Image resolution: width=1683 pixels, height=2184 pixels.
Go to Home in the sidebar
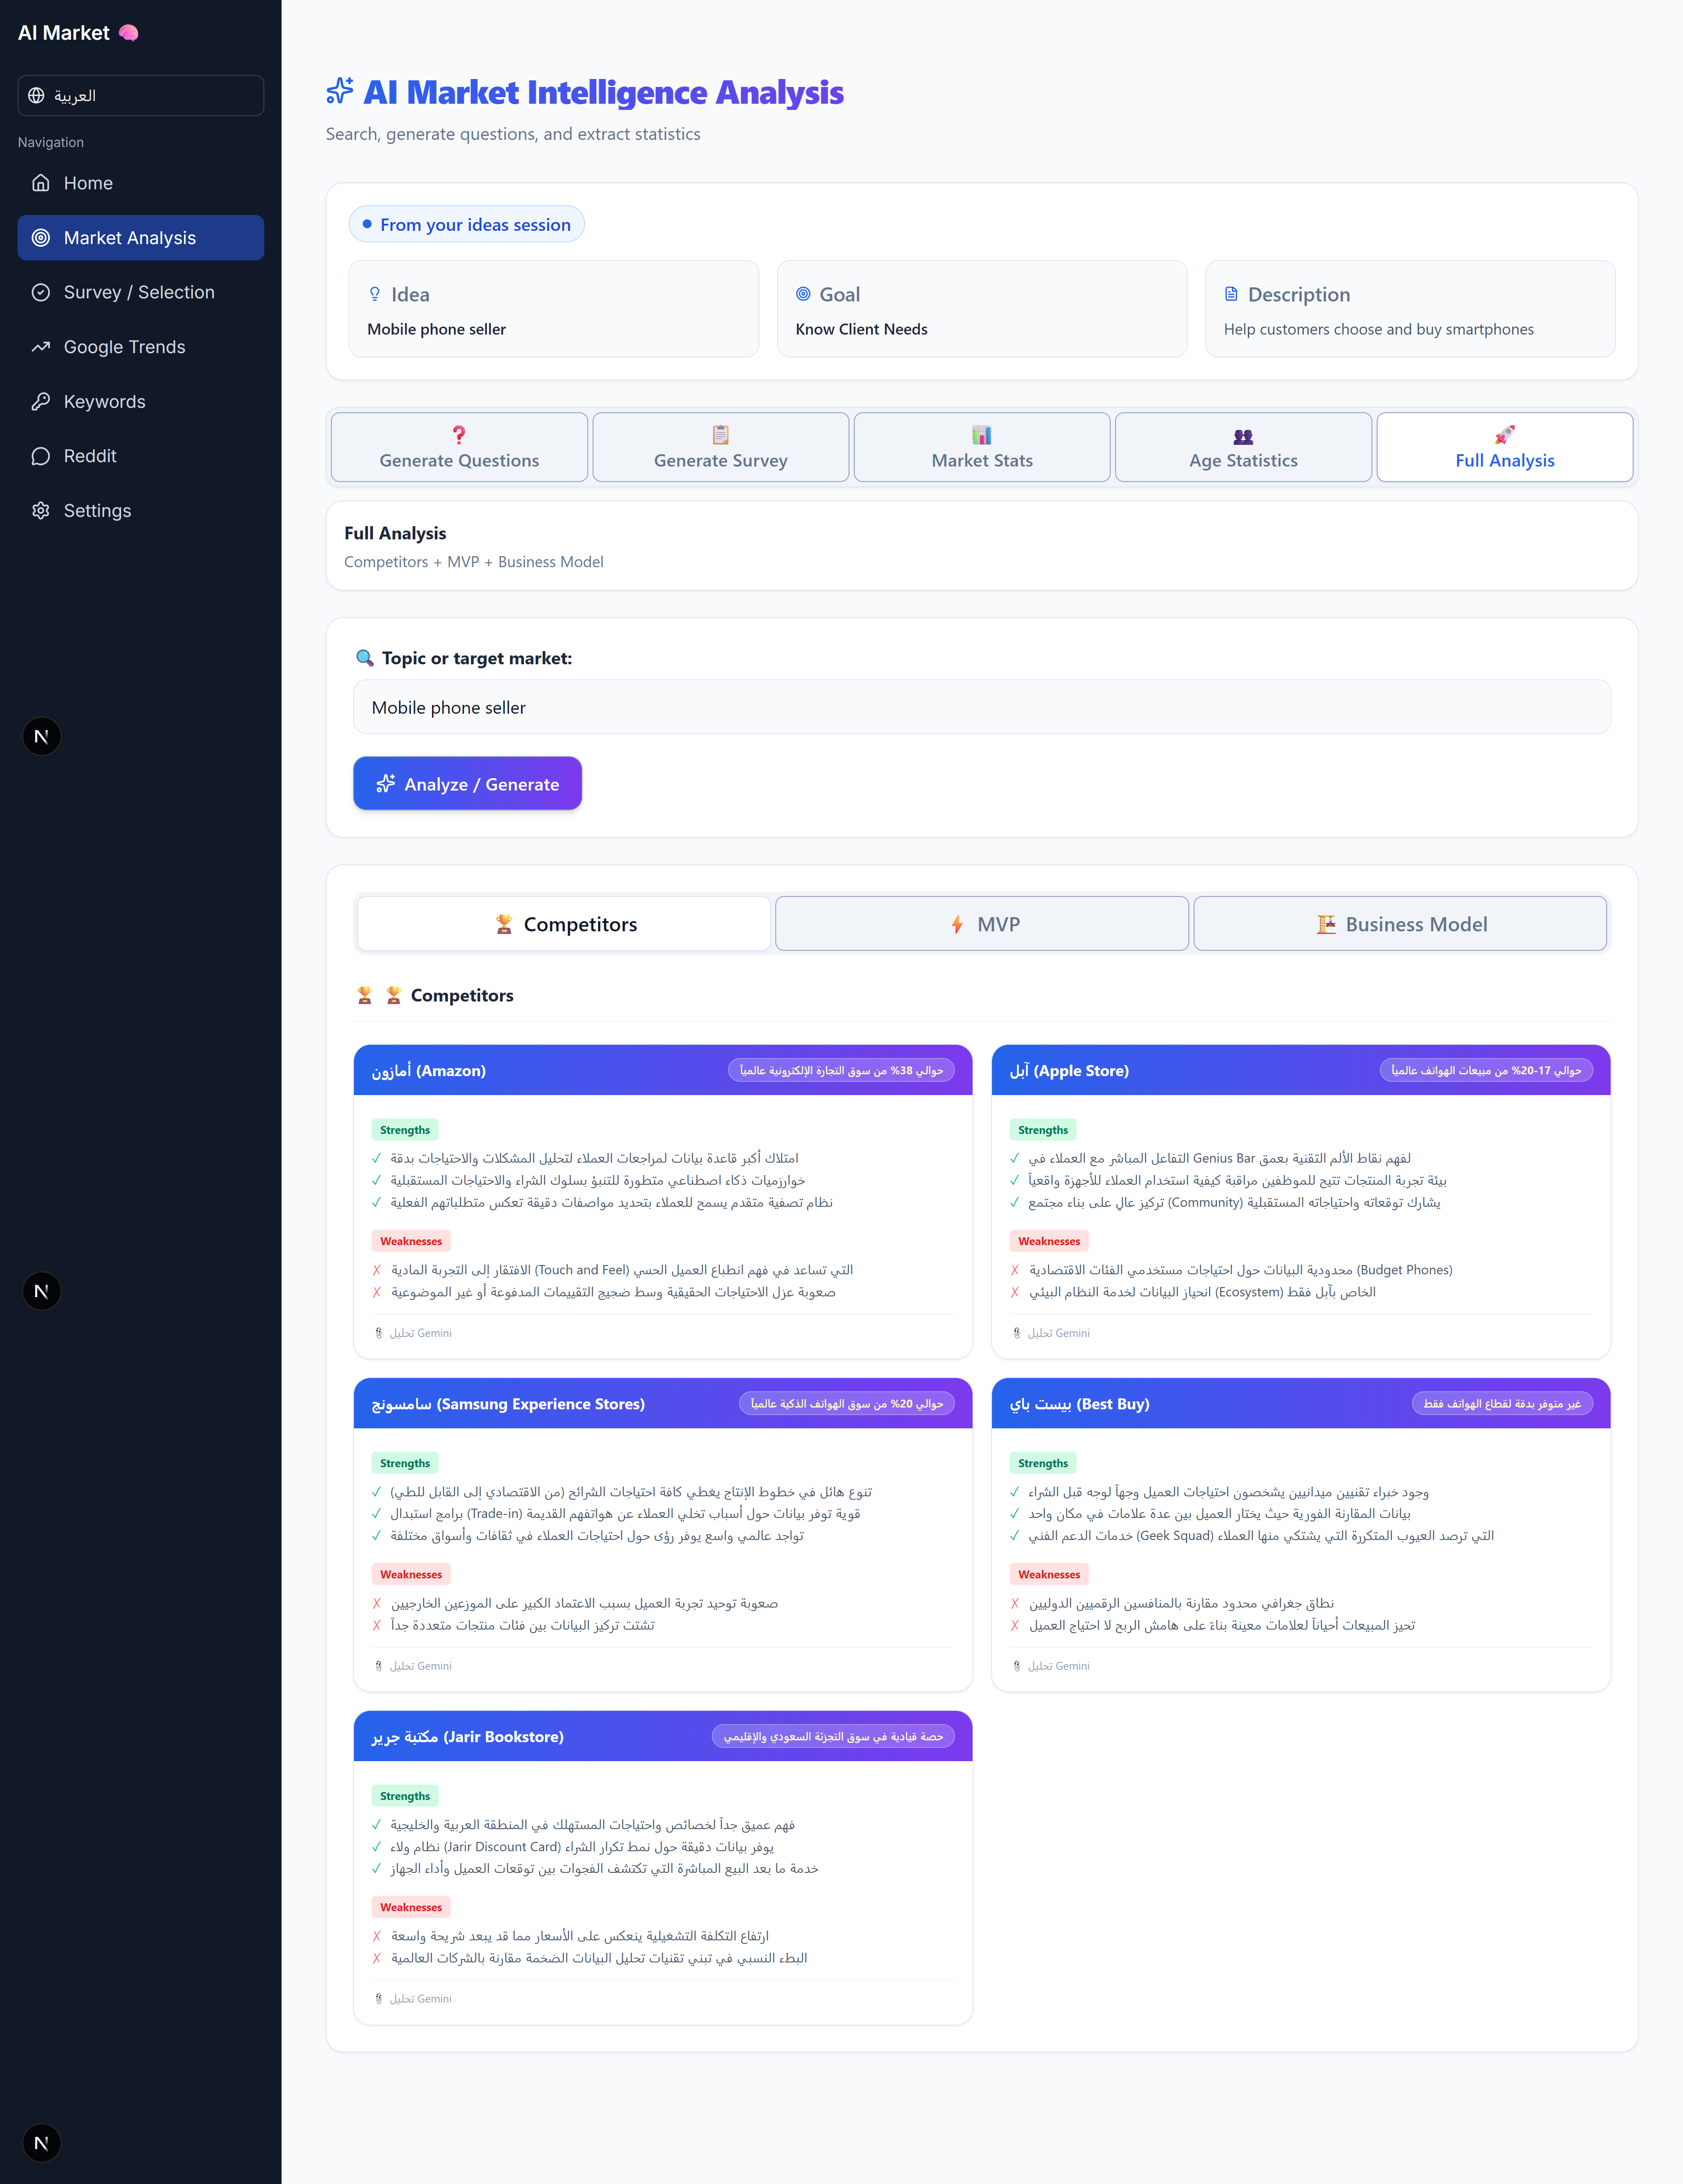pos(141,183)
